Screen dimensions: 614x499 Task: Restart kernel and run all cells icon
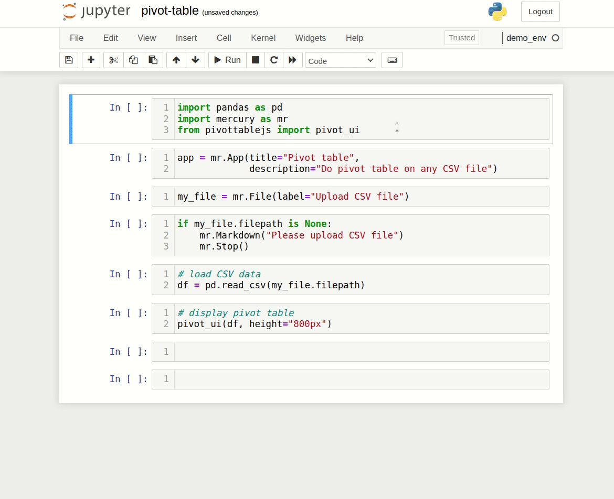click(x=292, y=60)
